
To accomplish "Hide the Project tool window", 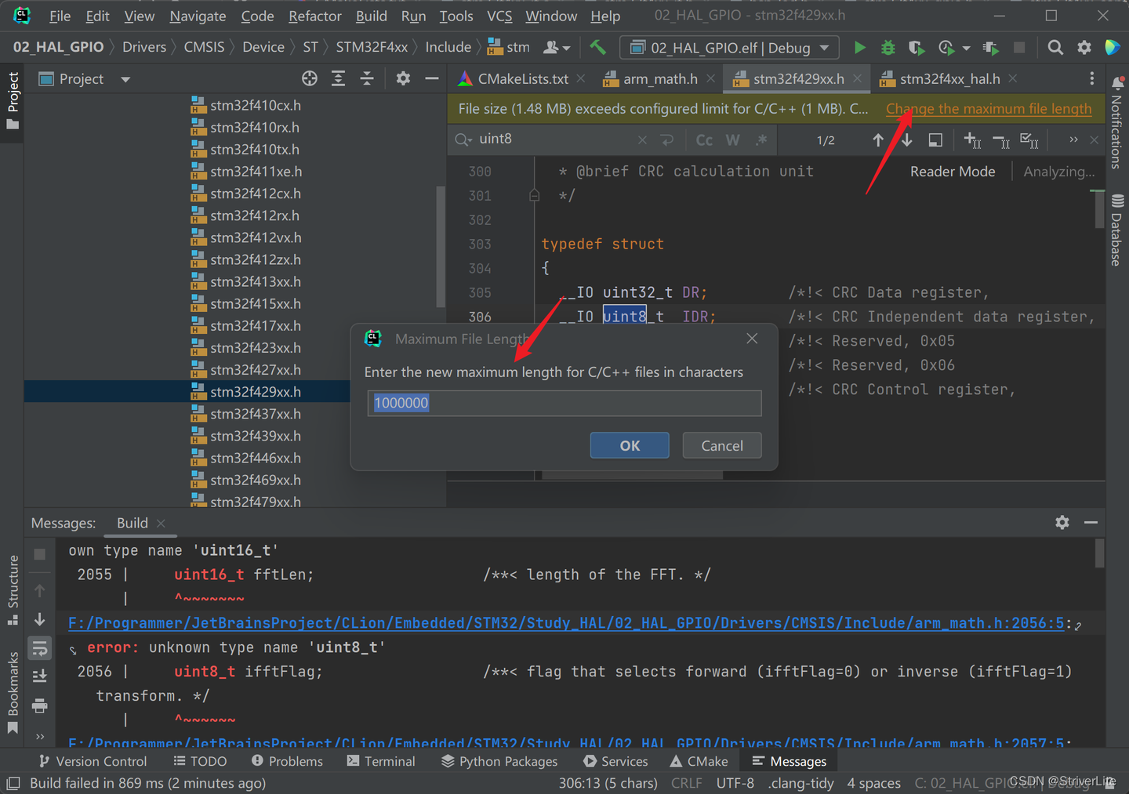I will coord(431,78).
